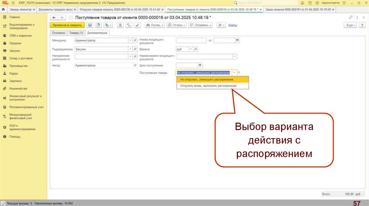Expand the Менеджер dropdown arrow

pyautogui.click(x=130, y=40)
